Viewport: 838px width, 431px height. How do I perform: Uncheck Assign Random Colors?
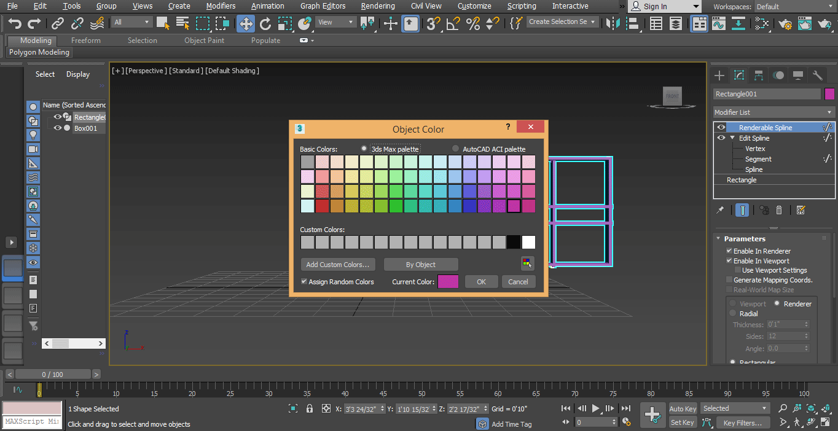tap(303, 281)
